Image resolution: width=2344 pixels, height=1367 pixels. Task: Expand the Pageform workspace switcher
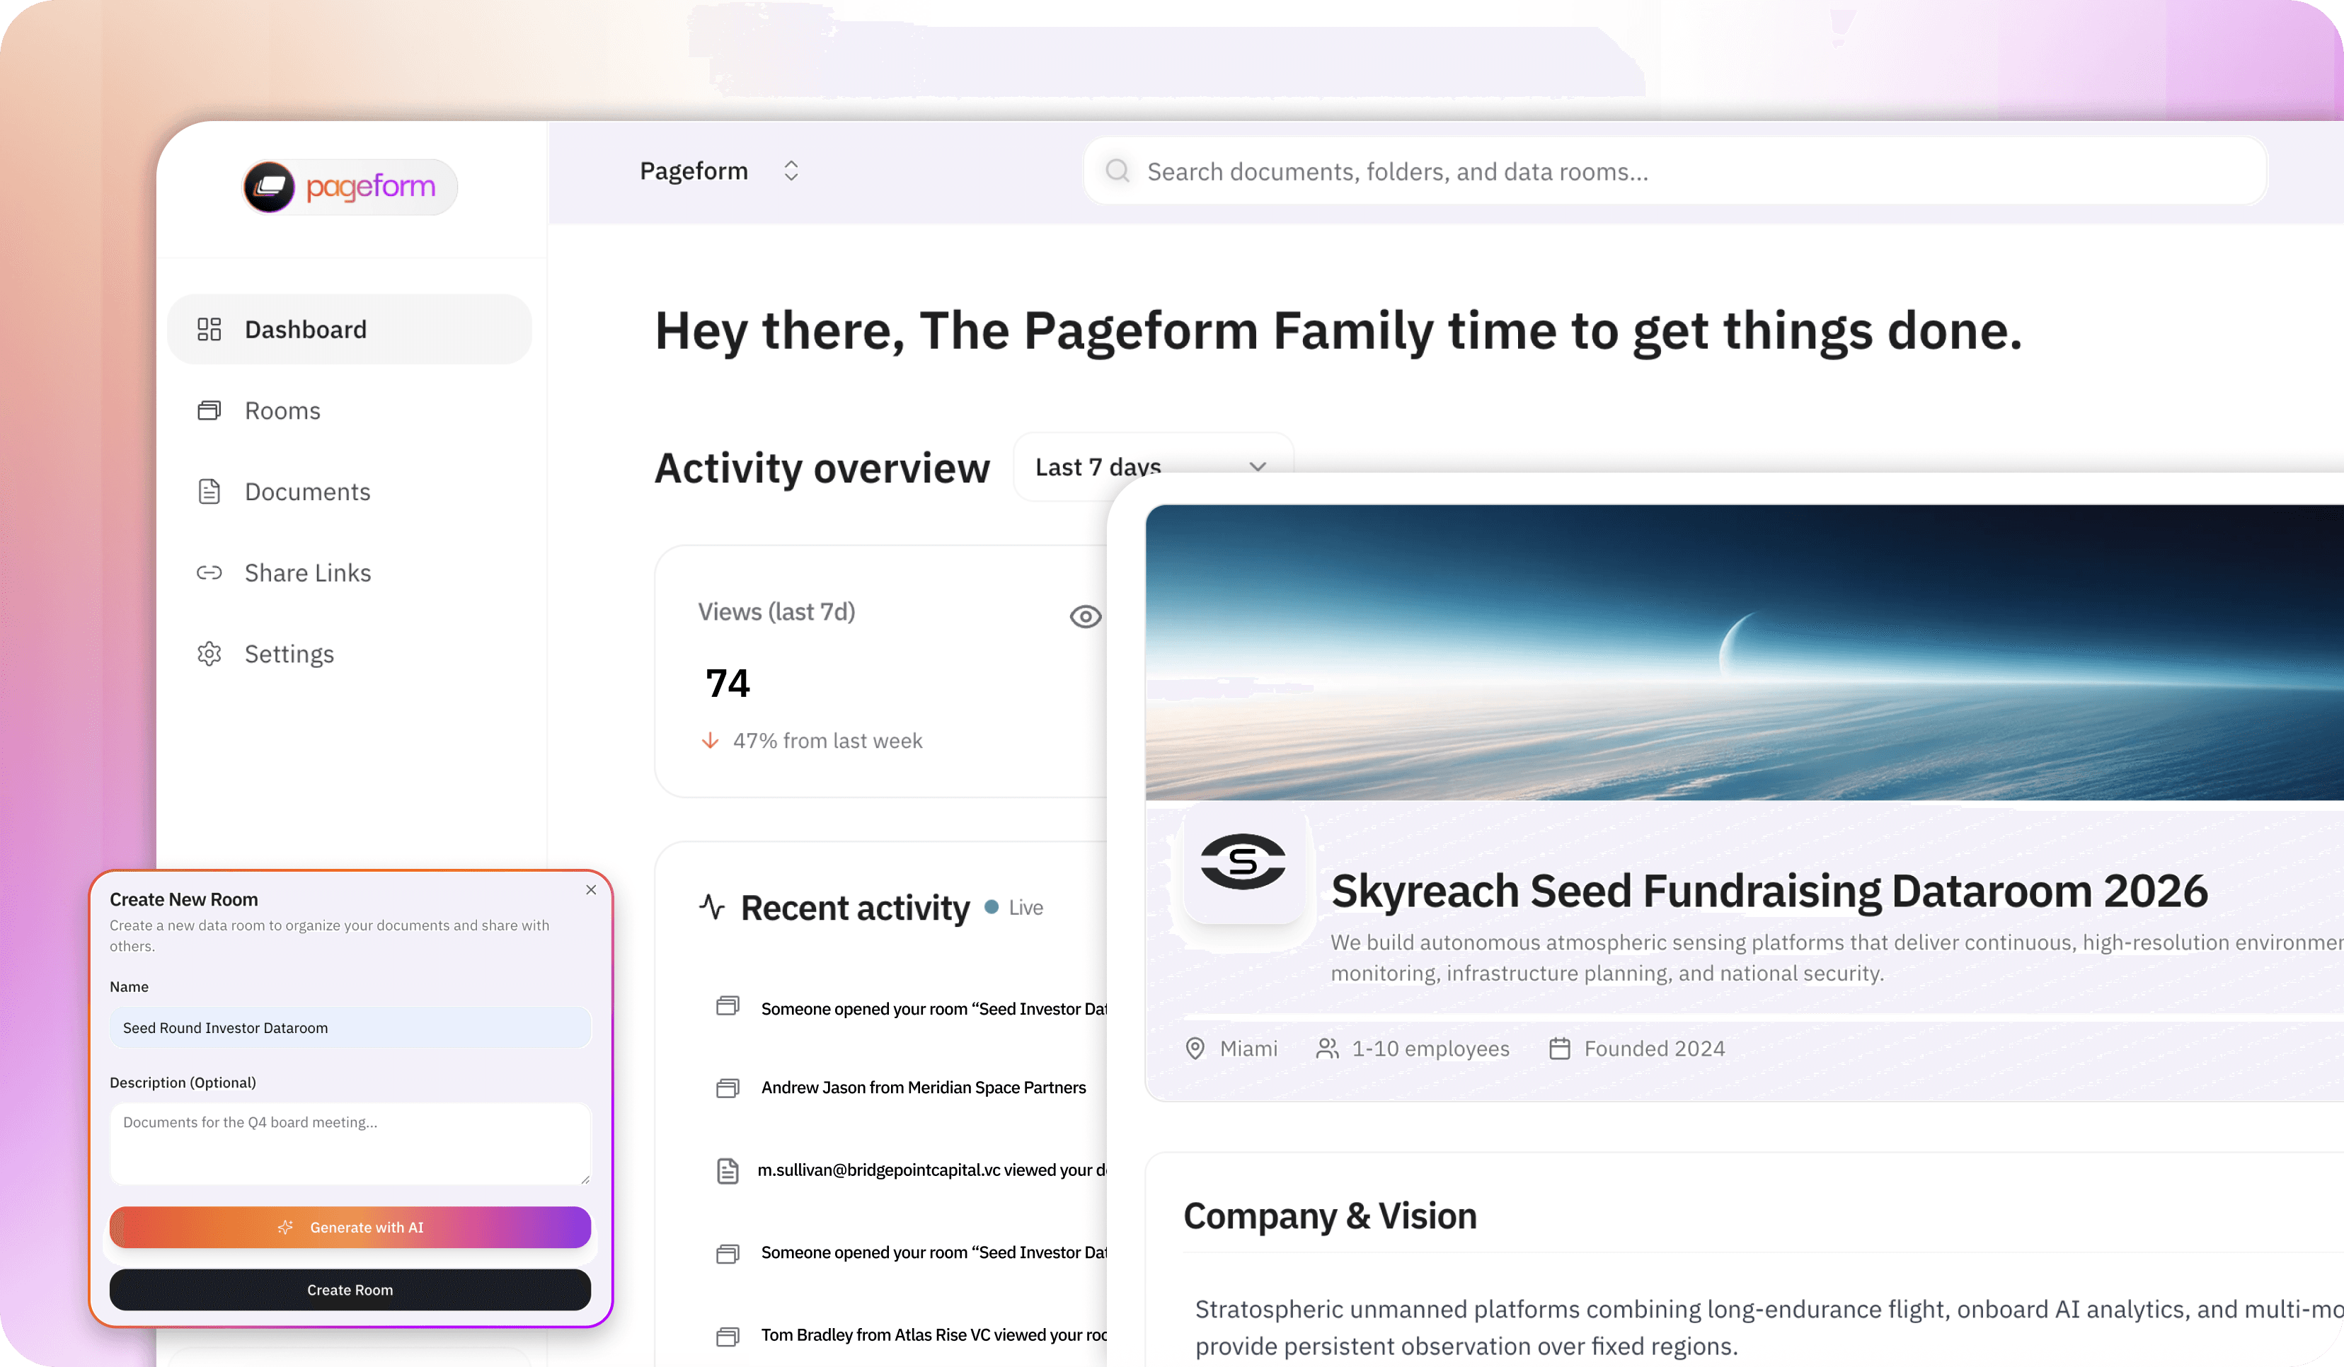[x=791, y=171]
